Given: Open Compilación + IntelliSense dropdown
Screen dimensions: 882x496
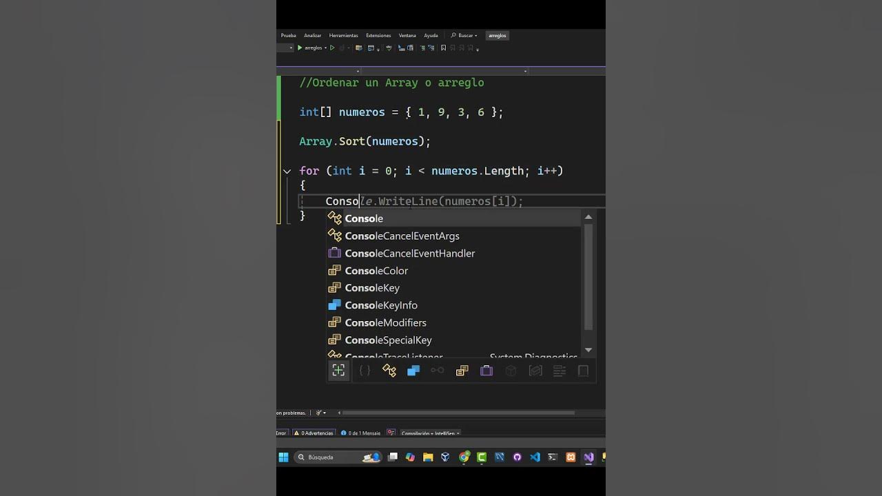Looking at the screenshot, I should coord(430,433).
